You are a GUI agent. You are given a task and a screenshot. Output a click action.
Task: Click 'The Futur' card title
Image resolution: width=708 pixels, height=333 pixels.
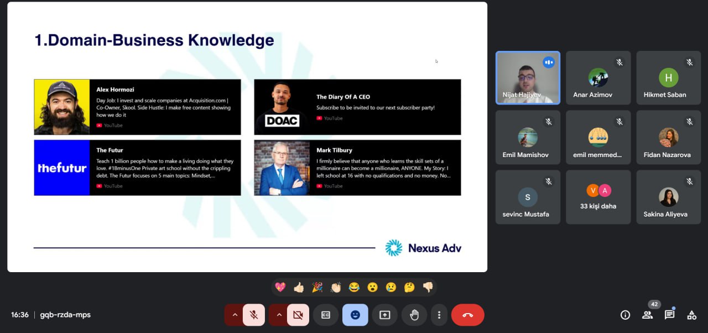[110, 150]
